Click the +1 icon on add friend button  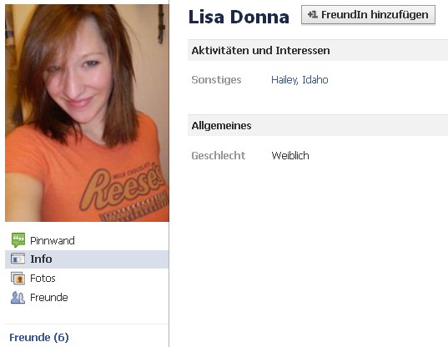312,14
